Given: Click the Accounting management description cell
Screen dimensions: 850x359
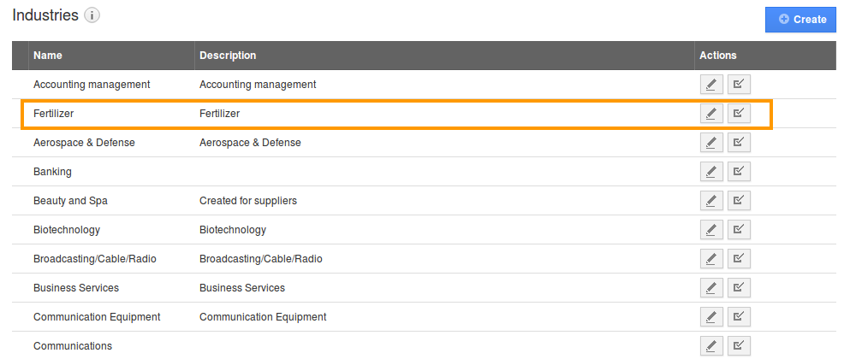Looking at the screenshot, I should [x=258, y=85].
